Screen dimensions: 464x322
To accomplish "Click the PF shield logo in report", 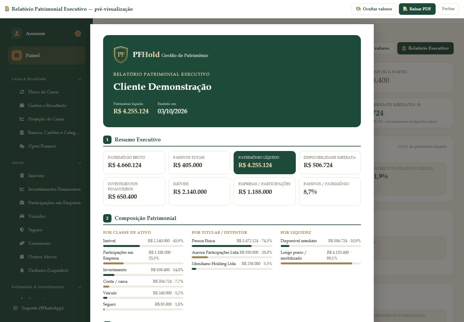I will pos(121,54).
